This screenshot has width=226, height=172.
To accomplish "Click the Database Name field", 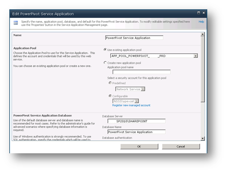I will click(136, 132).
